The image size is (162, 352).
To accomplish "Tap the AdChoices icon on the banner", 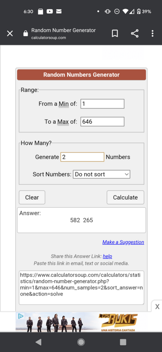I will click(x=20, y=316).
